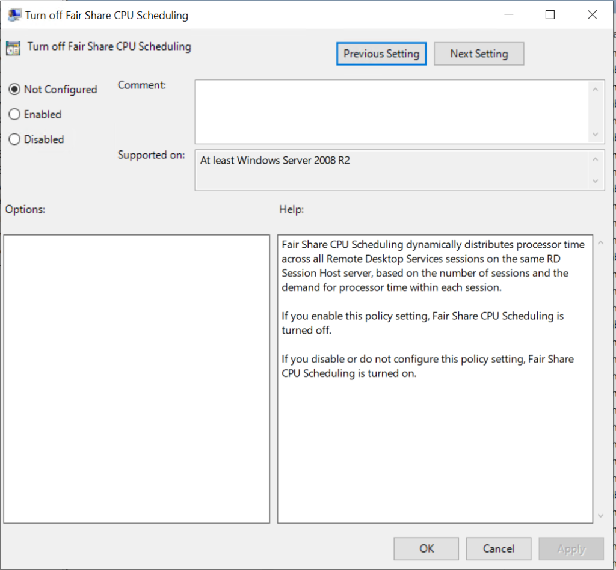Click the Previous Setting button
Screen dimensions: 616x570
point(381,54)
